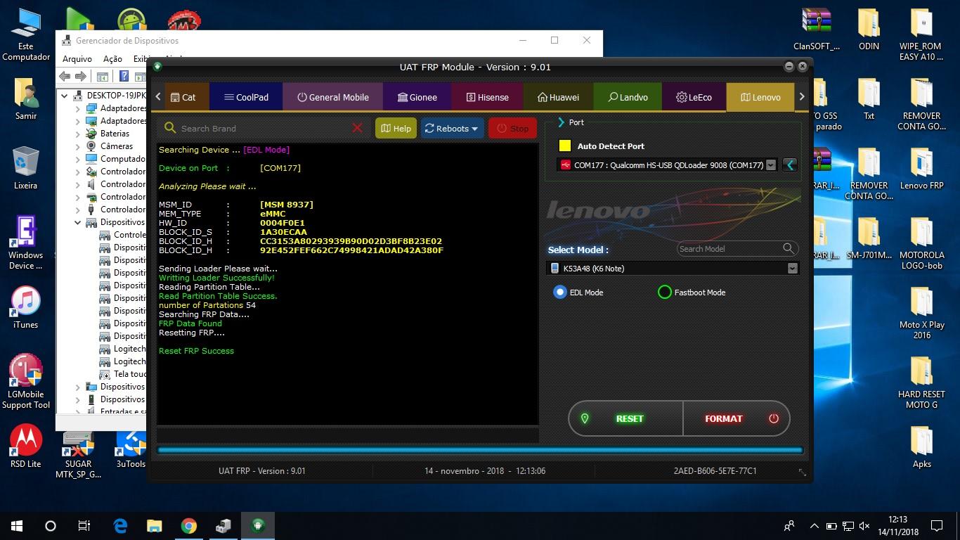Open the Lixeira recycle bin icon
Image resolution: width=960 pixels, height=540 pixels.
tap(26, 167)
